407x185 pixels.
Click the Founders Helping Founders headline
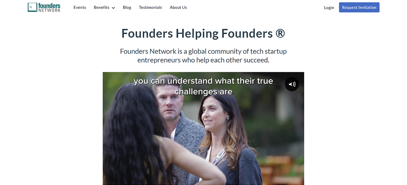coord(203,34)
